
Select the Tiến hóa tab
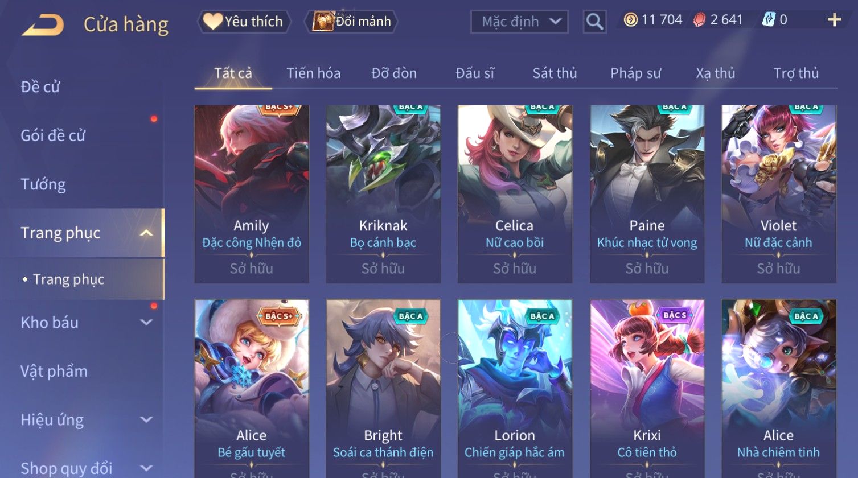(x=313, y=73)
